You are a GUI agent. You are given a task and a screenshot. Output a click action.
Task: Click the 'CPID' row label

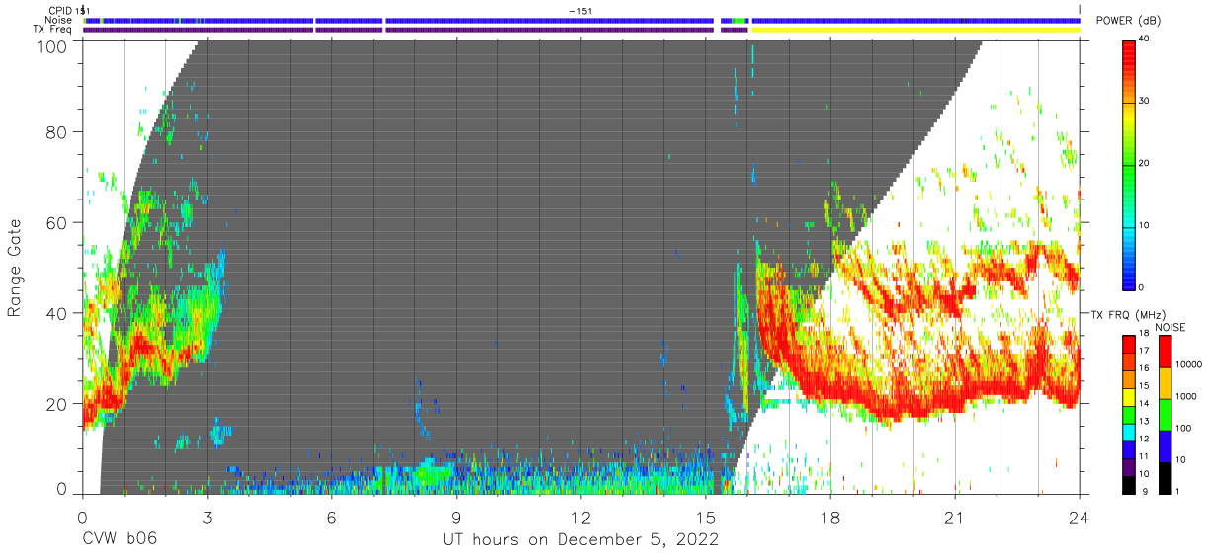point(59,11)
